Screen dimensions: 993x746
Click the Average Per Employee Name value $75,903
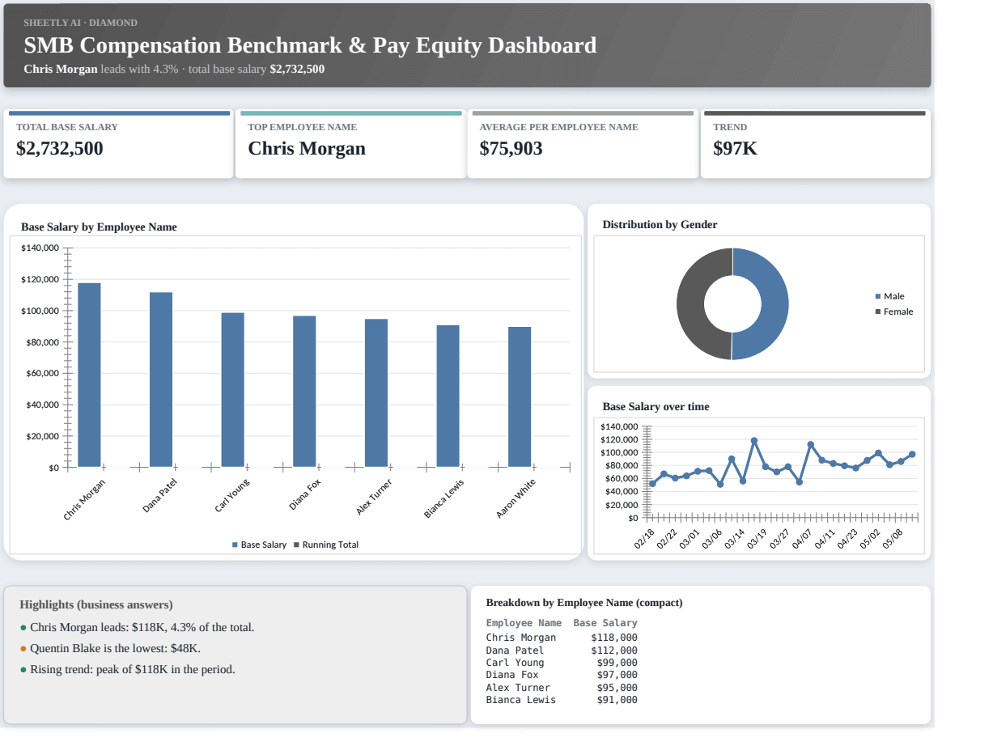point(511,148)
